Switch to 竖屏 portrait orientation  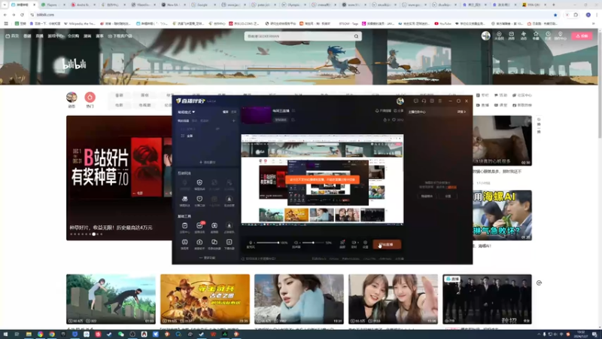(233, 111)
